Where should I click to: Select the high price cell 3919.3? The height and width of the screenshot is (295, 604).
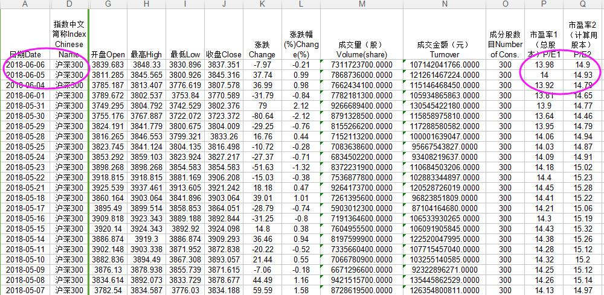pyautogui.click(x=147, y=239)
